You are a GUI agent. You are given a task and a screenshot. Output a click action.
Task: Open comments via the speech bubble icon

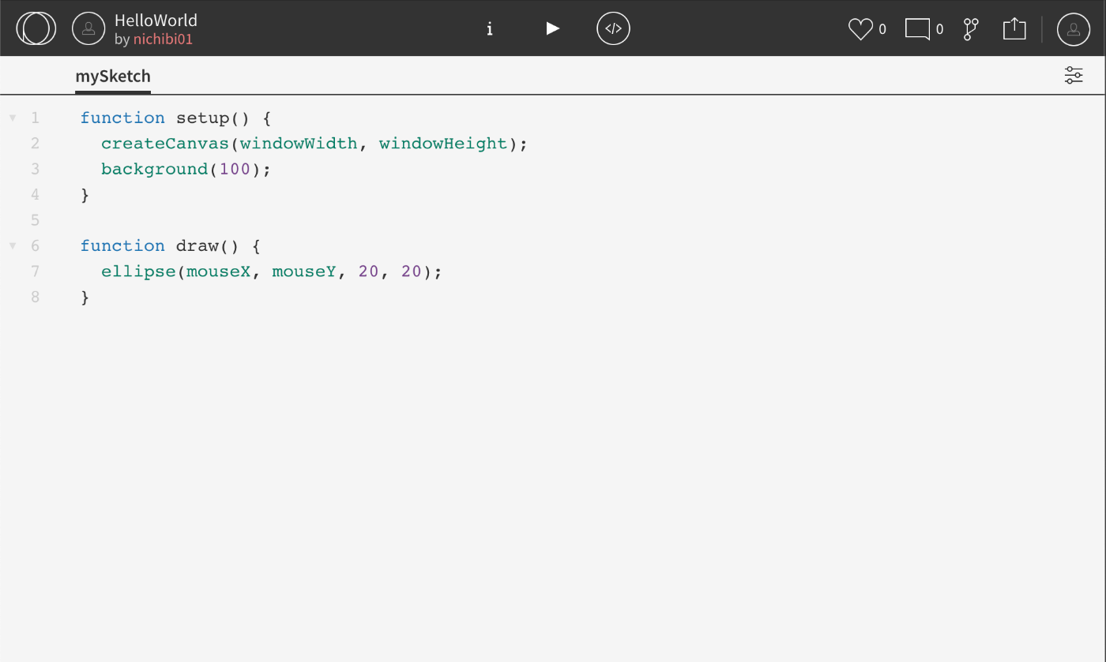point(917,28)
